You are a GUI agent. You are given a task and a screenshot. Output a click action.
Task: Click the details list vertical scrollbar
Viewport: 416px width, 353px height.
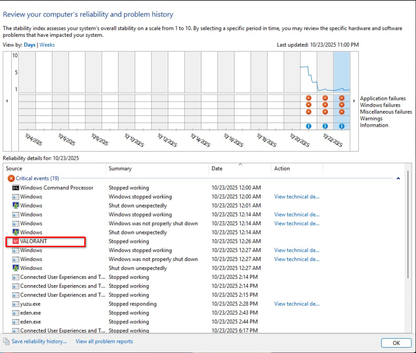coord(408,226)
